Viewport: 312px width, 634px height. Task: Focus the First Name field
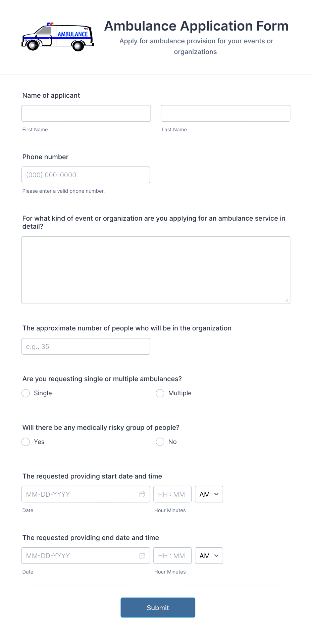86,113
